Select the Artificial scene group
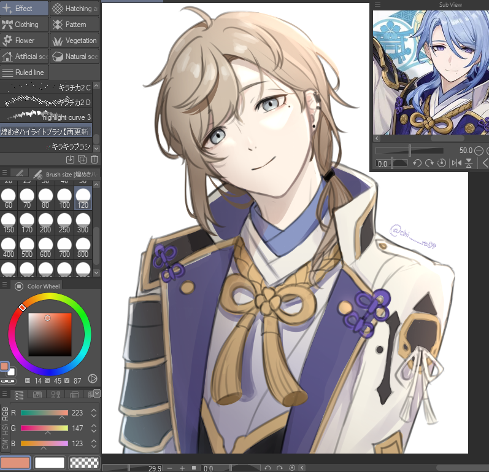 point(25,56)
